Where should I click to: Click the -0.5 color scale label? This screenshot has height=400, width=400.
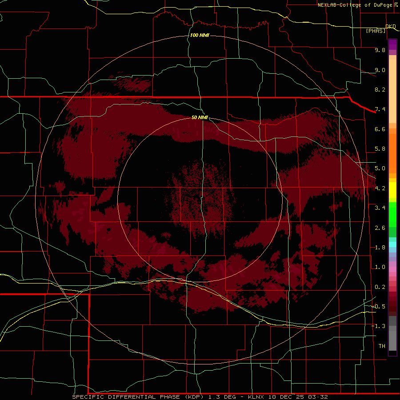pyautogui.click(x=378, y=307)
